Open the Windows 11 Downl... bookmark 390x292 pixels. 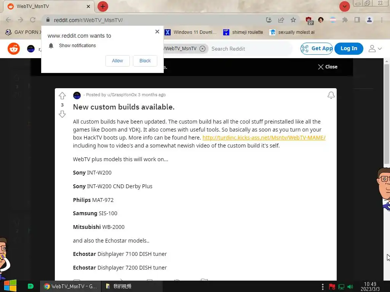tap(191, 32)
